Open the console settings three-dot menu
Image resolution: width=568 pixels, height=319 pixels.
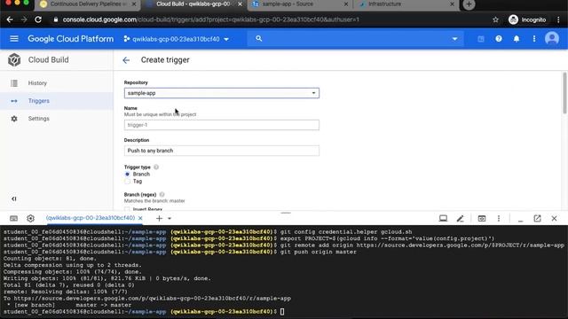pos(534,39)
